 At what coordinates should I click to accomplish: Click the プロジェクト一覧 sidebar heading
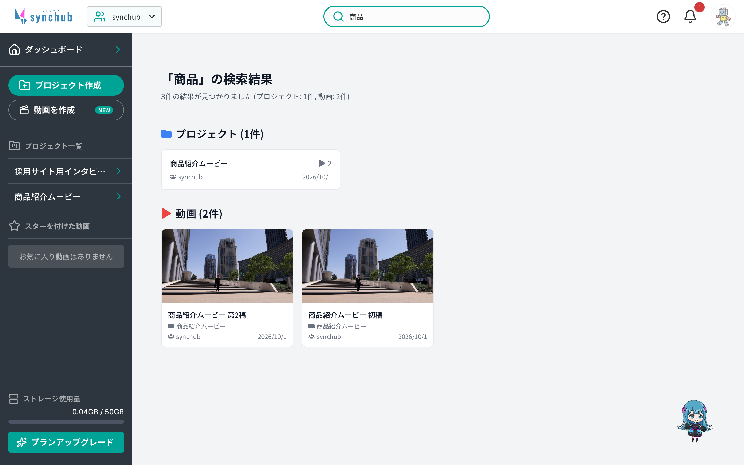[54, 146]
